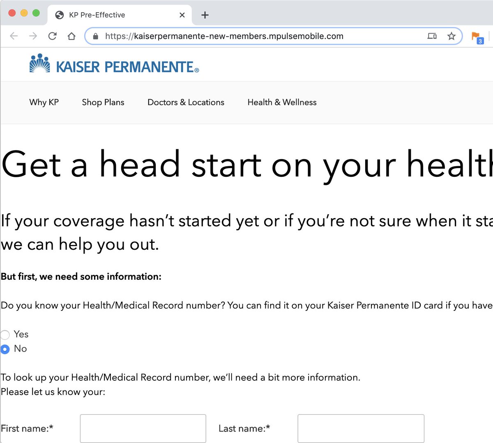Click the First name input field

(x=143, y=428)
